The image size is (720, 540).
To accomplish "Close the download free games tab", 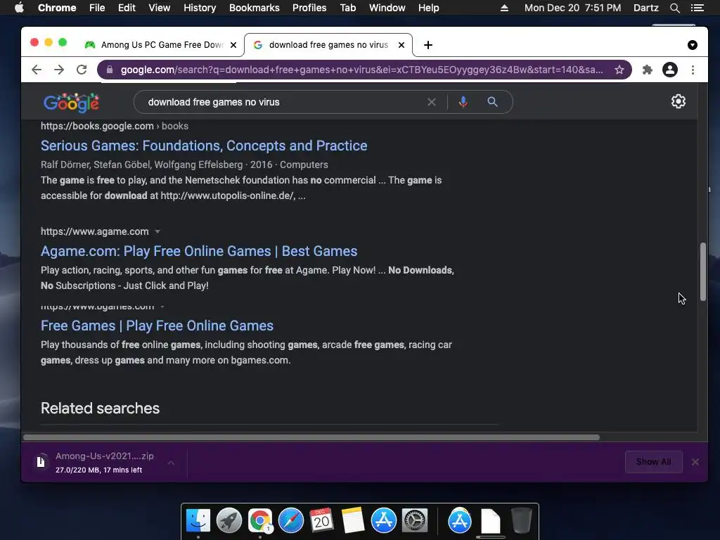I will pos(401,45).
